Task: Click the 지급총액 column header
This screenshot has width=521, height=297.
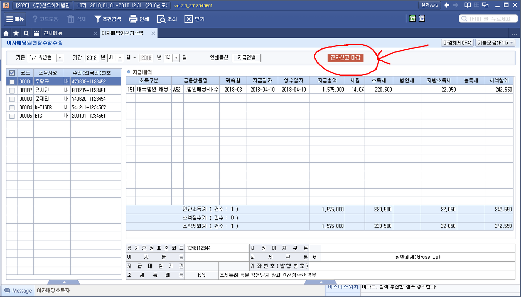Action: [x=327, y=80]
